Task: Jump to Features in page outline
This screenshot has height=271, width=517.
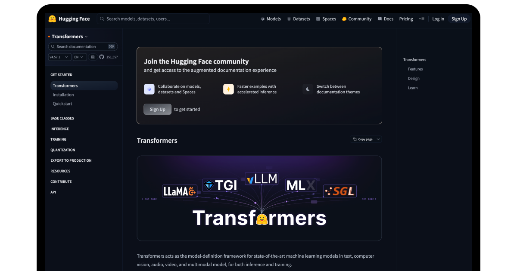Action: click(x=415, y=69)
